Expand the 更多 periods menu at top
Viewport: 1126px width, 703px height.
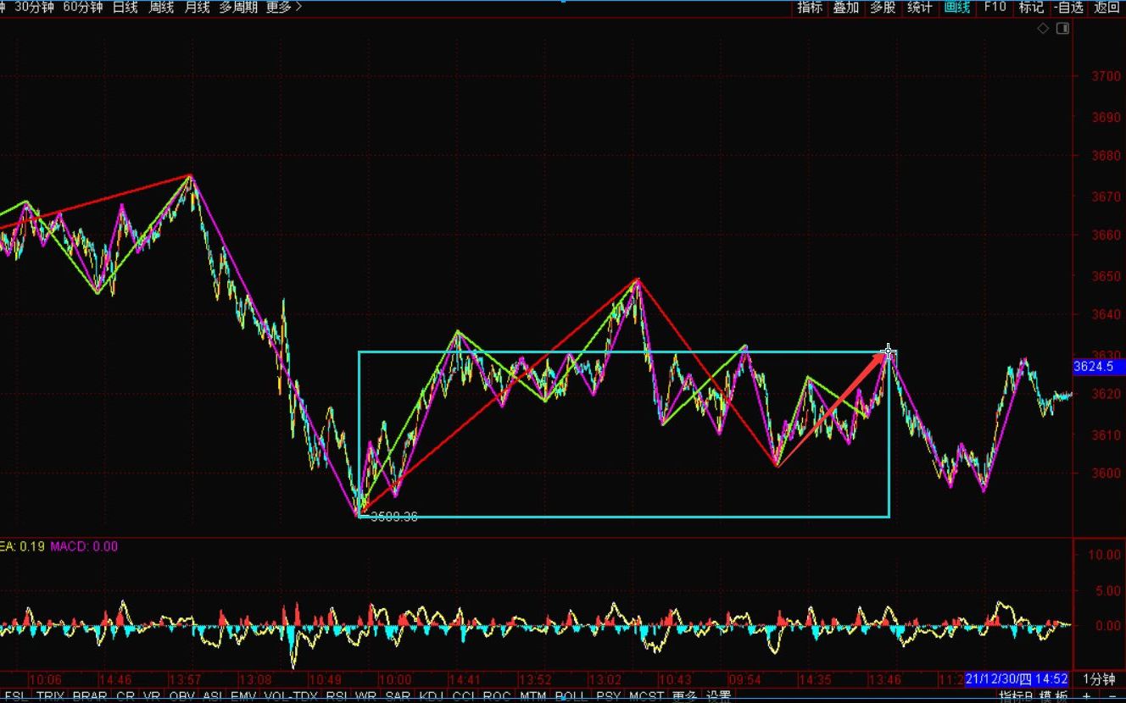(x=283, y=7)
